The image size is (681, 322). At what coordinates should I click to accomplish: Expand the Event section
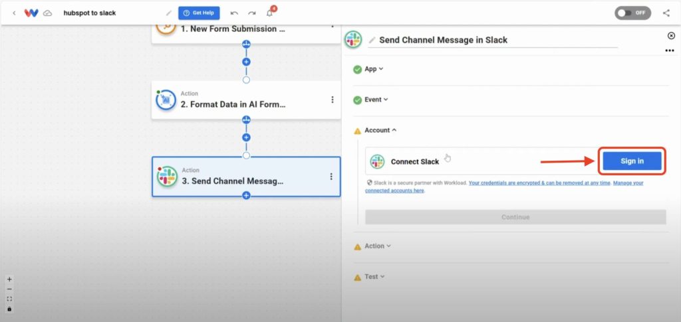376,99
